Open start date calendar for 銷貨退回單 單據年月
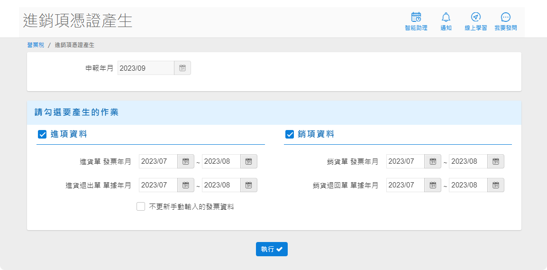The width and height of the screenshot is (547, 270). [x=432, y=185]
